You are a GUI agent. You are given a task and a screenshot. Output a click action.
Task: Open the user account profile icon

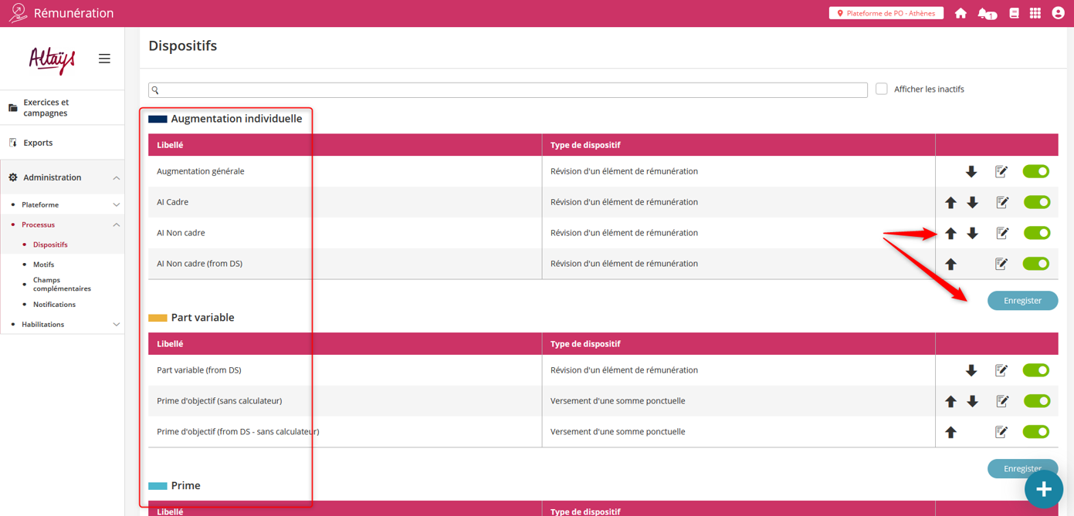(x=1058, y=13)
